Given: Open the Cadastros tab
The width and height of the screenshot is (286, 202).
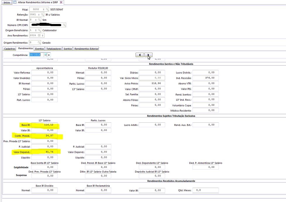Looking at the screenshot, I should [10, 49].
